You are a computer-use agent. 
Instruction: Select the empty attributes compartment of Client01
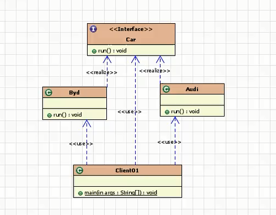tap(128, 181)
